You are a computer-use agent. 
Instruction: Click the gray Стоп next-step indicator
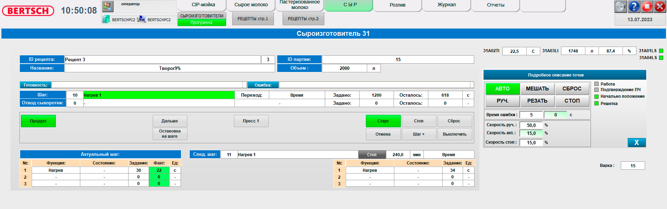coord(372,155)
